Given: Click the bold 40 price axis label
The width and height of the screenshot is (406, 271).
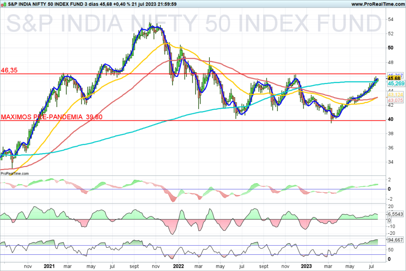Looking at the screenshot, I should (391, 119).
